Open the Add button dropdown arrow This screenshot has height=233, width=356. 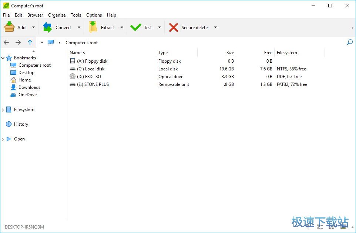33,27
